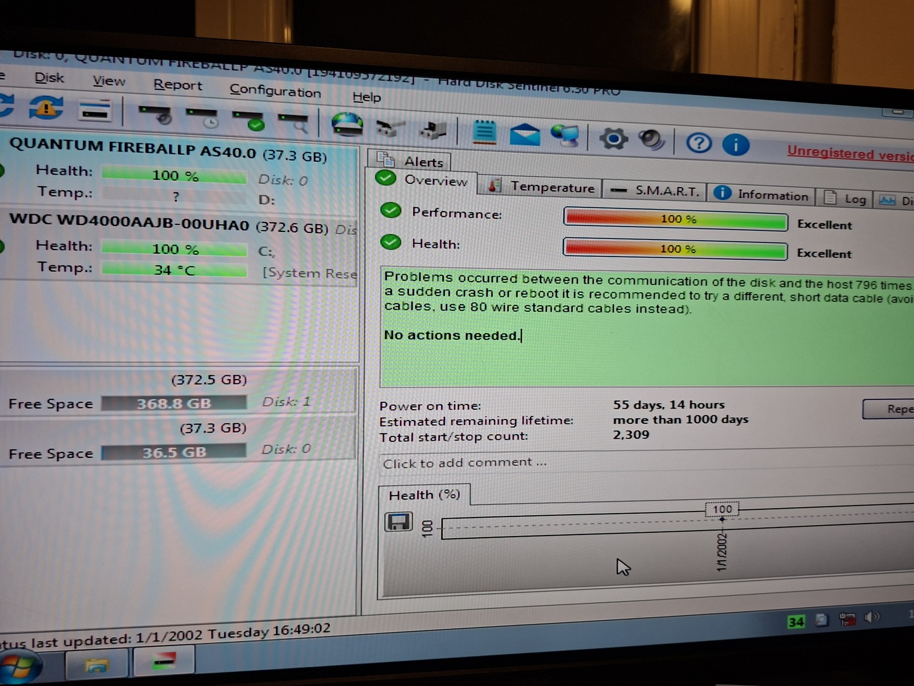The width and height of the screenshot is (914, 686).
Task: Click the 'Click to add comment' field
Action: coord(645,463)
